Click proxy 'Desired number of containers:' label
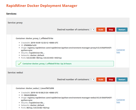Image resolution: width=136 pixels, height=110 pixels. [73, 30]
